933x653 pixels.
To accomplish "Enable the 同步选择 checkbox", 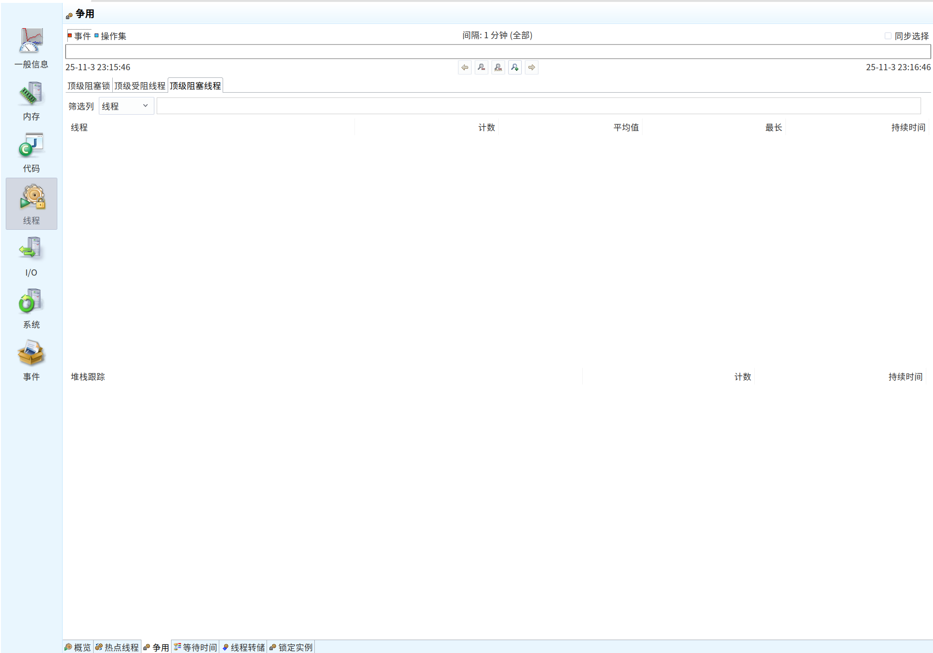I will [888, 36].
